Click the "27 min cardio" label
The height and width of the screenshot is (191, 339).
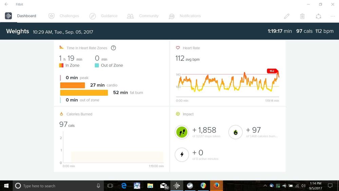[x=104, y=85]
